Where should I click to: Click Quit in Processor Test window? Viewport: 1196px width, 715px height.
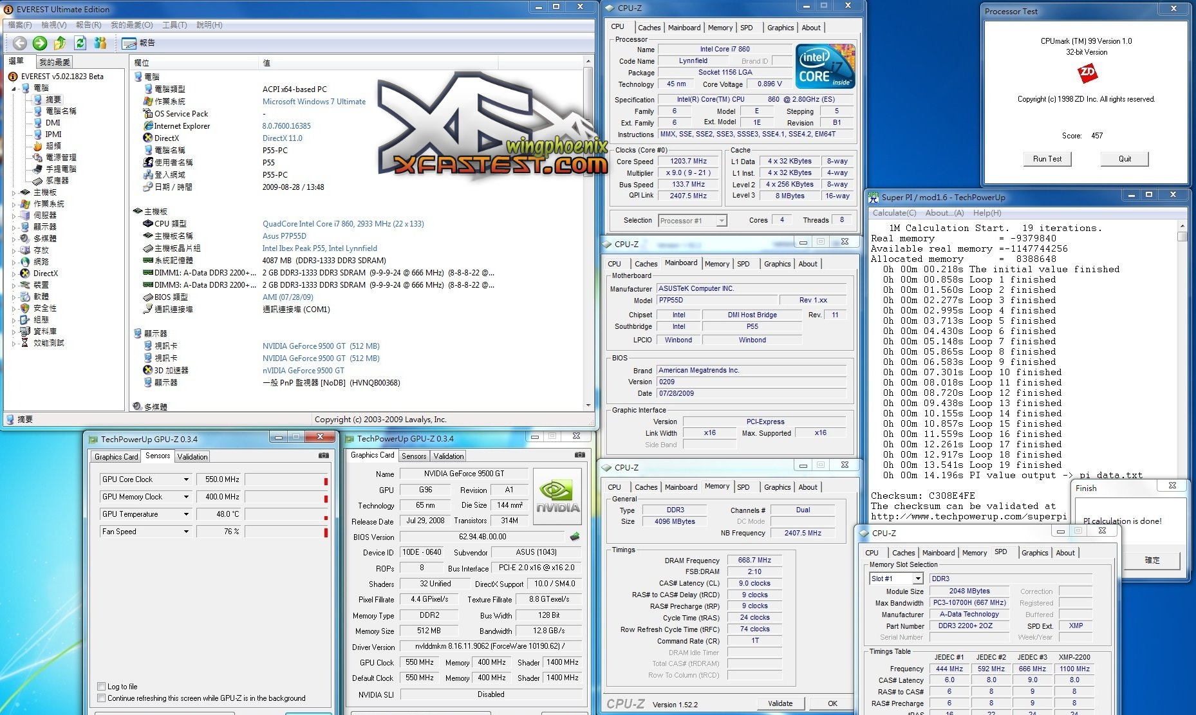point(1125,159)
